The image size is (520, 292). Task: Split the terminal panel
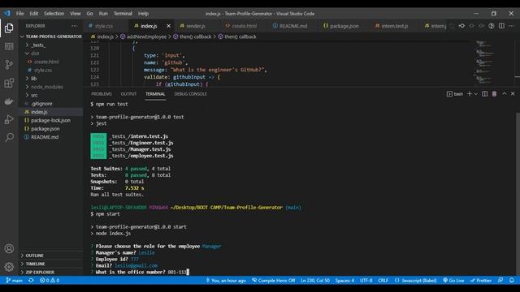[484, 94]
